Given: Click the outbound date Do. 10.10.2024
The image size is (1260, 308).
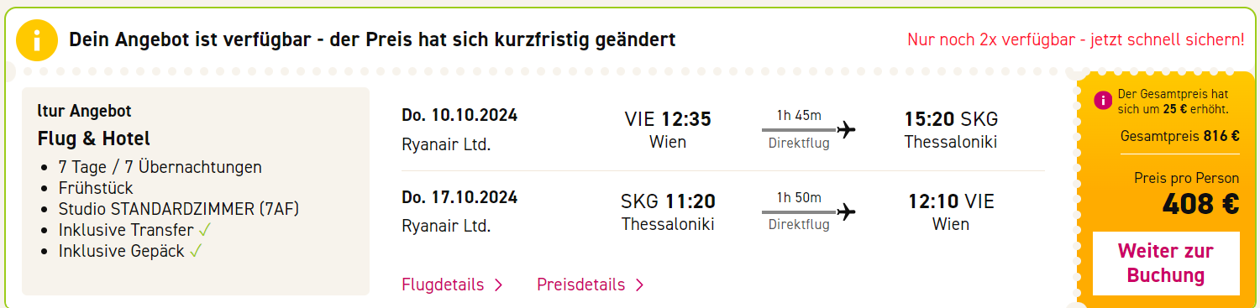Looking at the screenshot, I should pos(459,115).
